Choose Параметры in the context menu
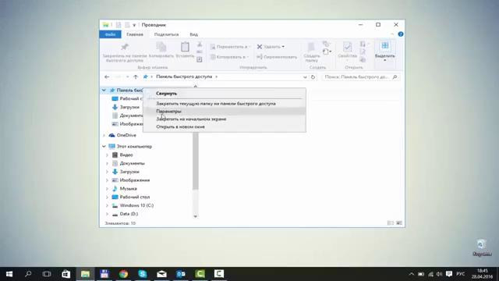The height and width of the screenshot is (281, 499). (x=168, y=111)
